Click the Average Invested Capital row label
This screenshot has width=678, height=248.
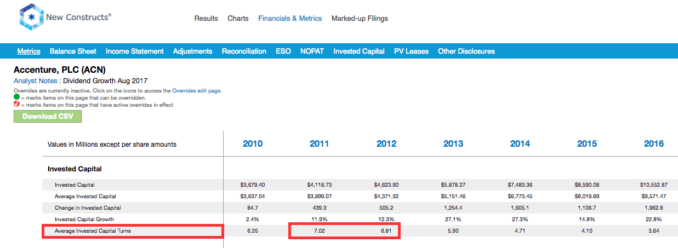point(86,197)
